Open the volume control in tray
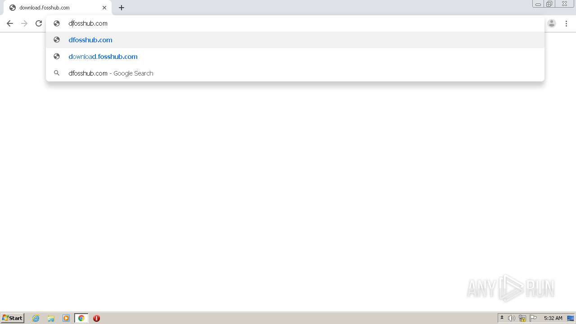The image size is (576, 324). (512, 318)
